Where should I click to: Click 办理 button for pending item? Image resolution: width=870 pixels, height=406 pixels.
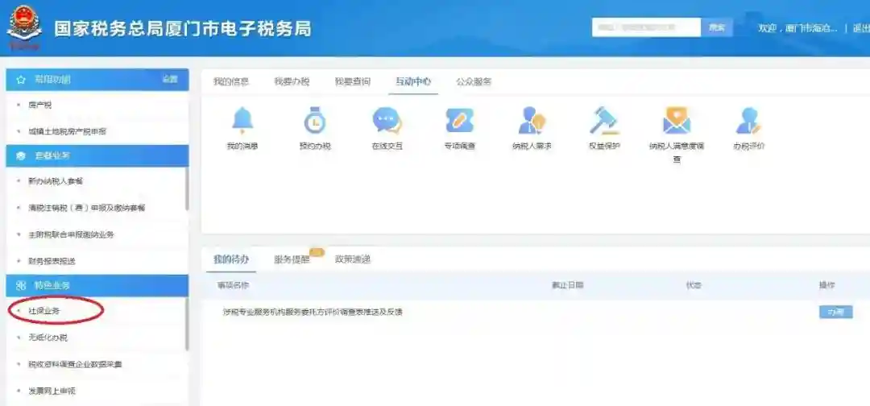[x=835, y=312]
